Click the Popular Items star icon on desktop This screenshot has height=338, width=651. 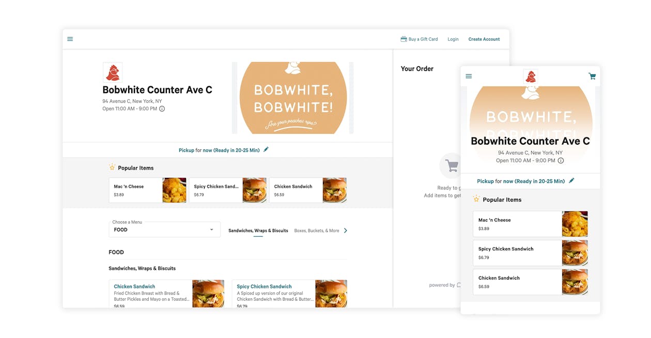pyautogui.click(x=112, y=167)
